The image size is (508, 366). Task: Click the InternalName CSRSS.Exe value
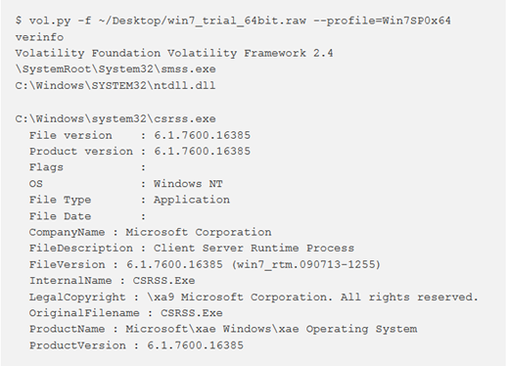pos(163,281)
